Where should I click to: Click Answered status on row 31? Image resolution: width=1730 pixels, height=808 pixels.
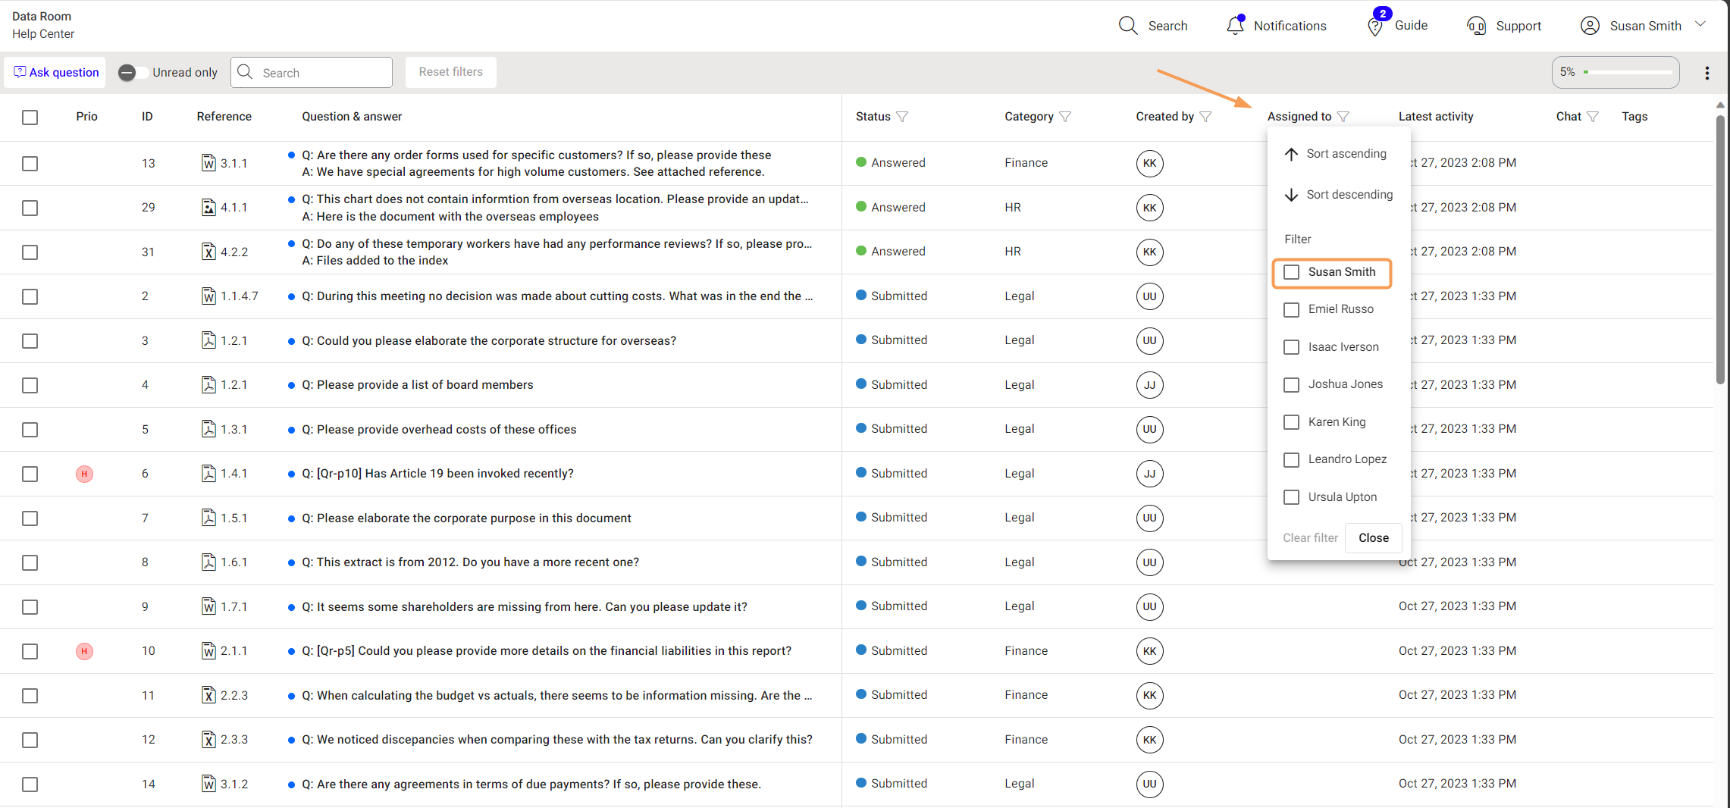(x=891, y=252)
